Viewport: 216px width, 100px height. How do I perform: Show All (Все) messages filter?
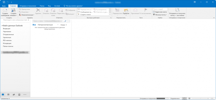pos(34,25)
